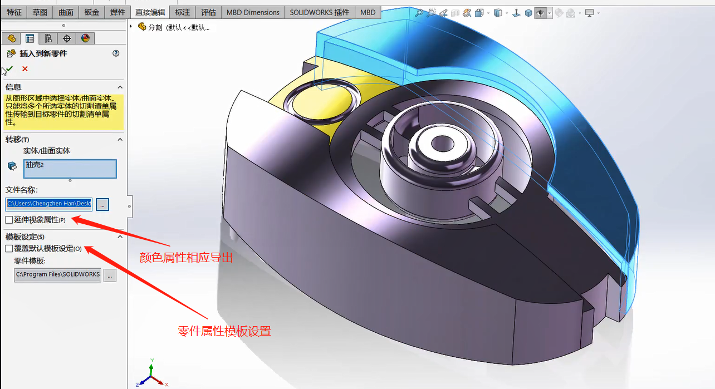Click the help question mark icon

point(116,53)
